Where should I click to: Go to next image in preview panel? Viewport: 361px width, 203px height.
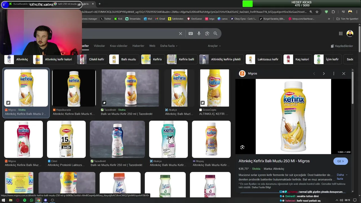324,74
